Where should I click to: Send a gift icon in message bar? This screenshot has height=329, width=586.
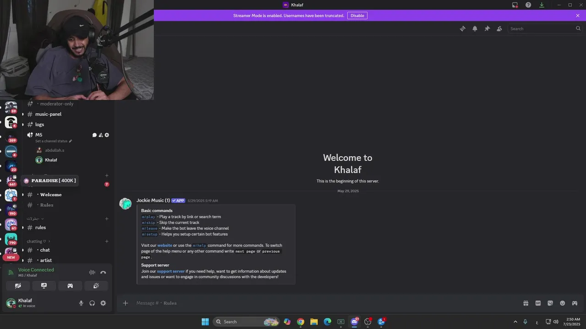click(x=526, y=303)
